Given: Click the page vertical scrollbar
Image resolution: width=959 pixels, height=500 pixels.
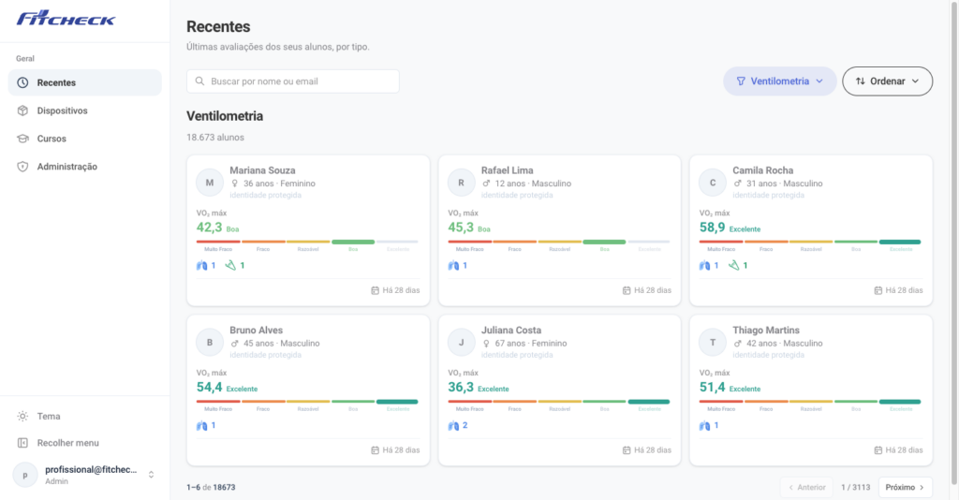Looking at the screenshot, I should pyautogui.click(x=954, y=244).
